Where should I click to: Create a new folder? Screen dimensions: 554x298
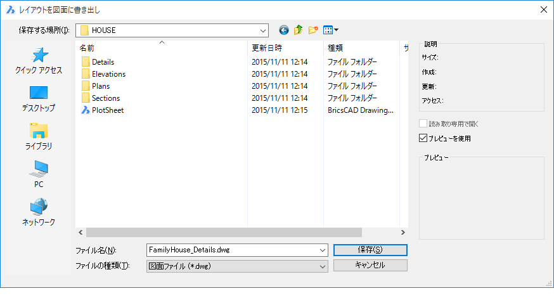[313, 30]
